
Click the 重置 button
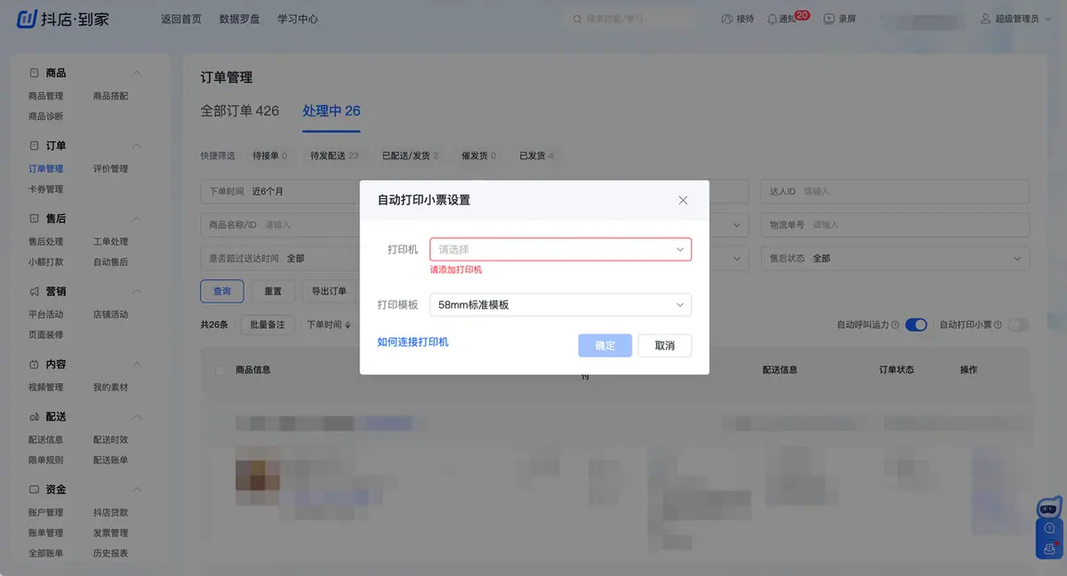coord(273,292)
